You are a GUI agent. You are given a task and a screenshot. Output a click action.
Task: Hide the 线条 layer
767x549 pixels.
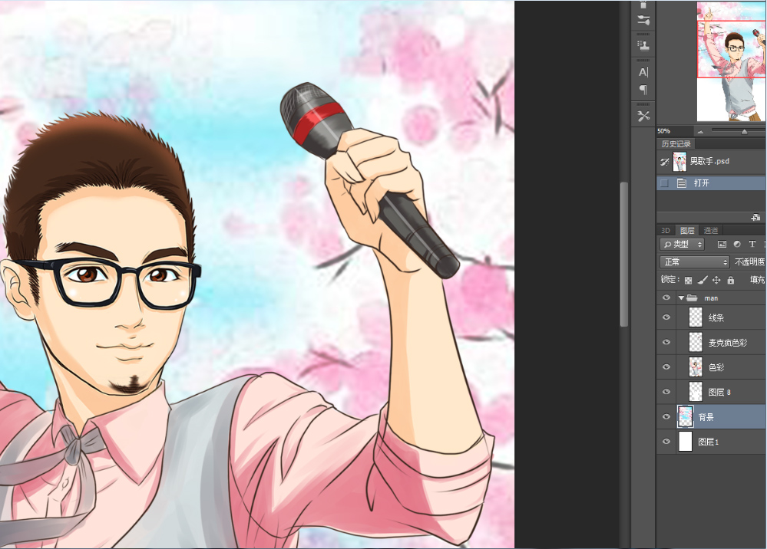666,317
